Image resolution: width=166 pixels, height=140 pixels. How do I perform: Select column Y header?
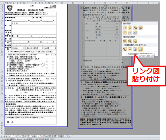(148, 3)
